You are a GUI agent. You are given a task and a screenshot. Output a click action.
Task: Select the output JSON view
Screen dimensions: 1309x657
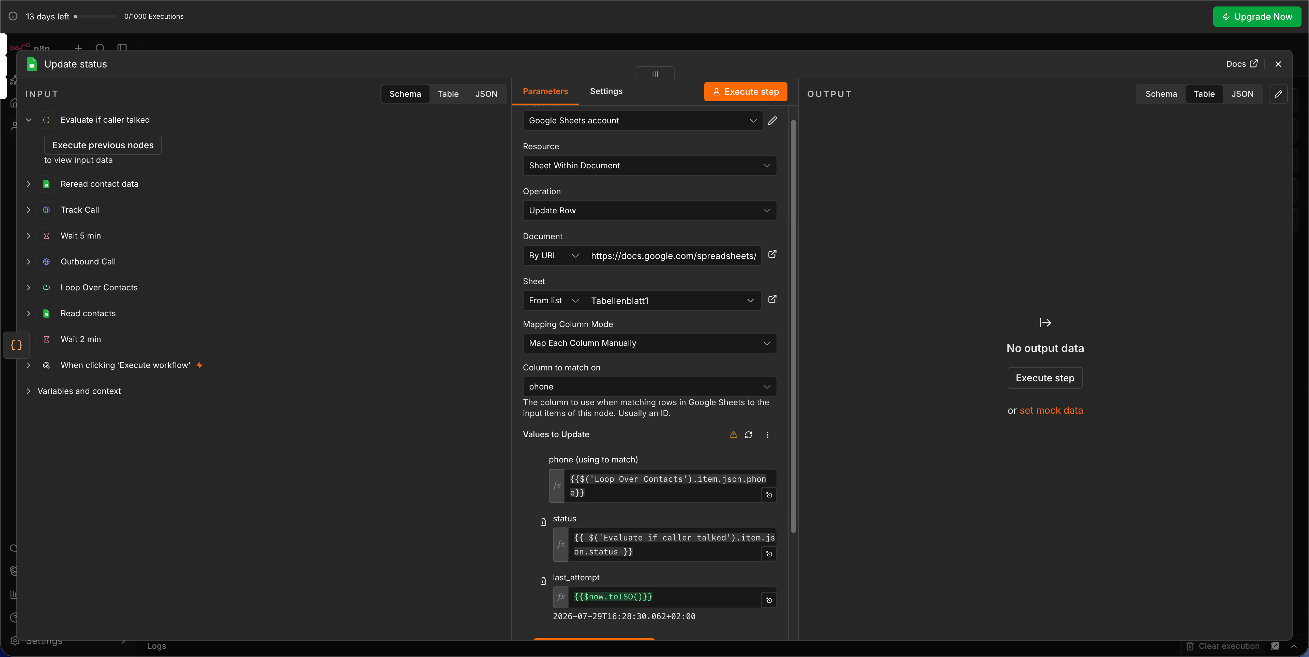click(1242, 94)
